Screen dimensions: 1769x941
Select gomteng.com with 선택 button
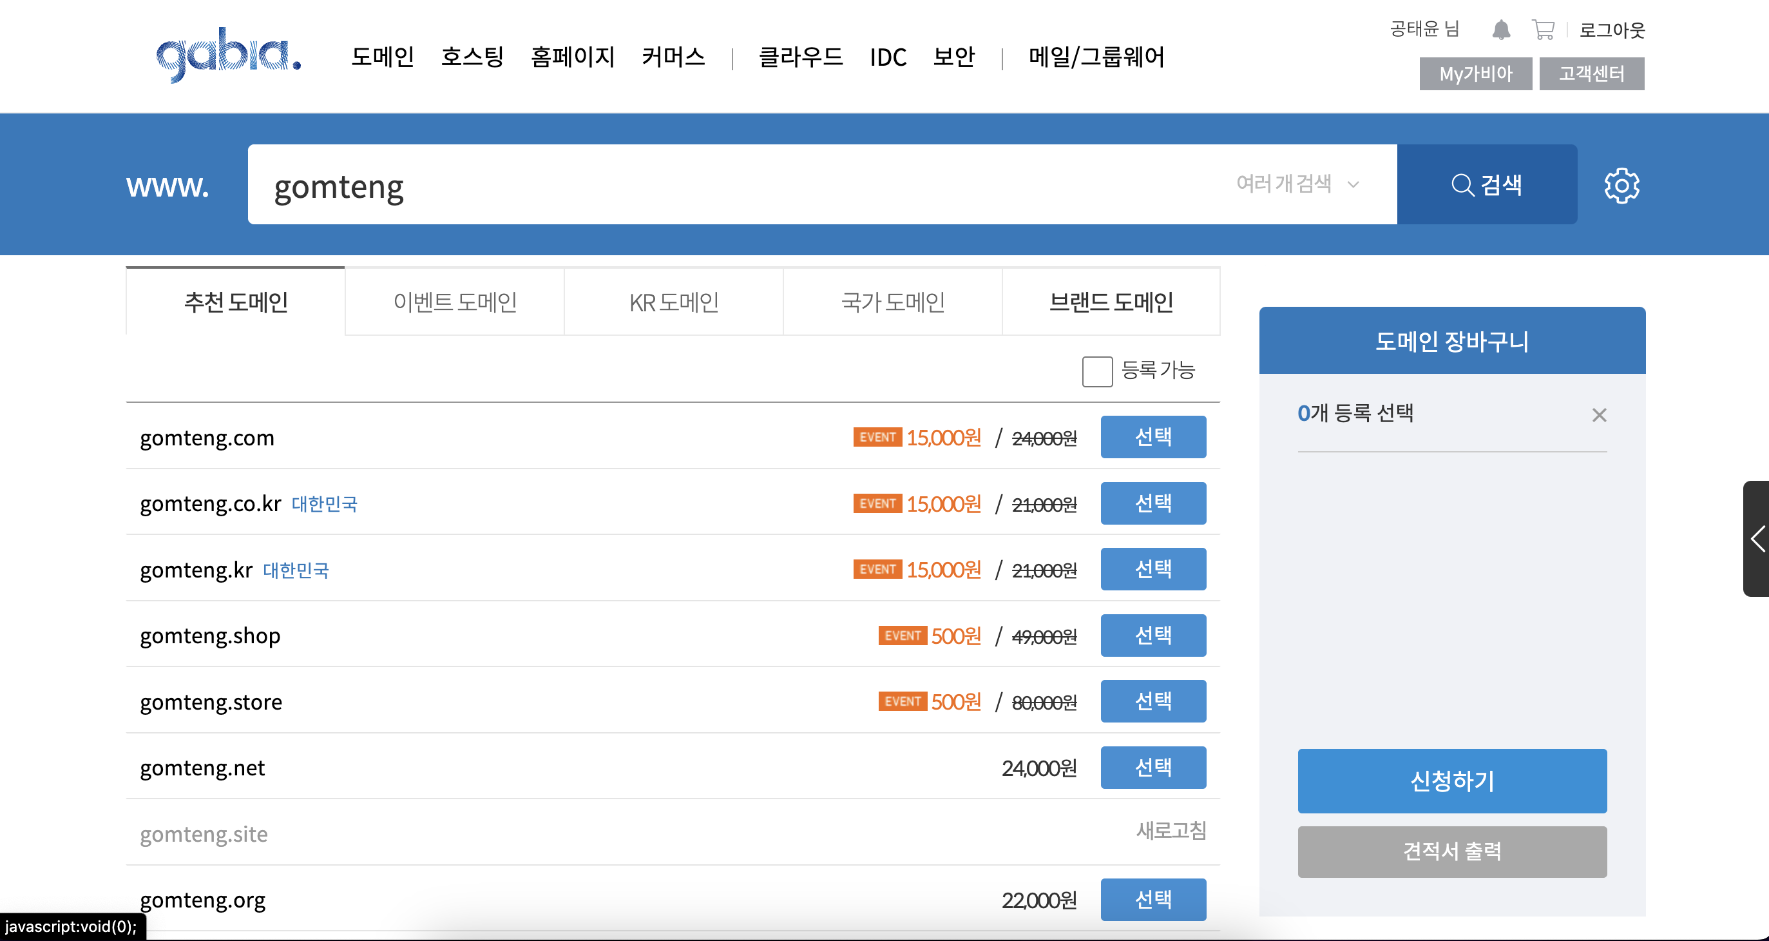click(x=1153, y=437)
